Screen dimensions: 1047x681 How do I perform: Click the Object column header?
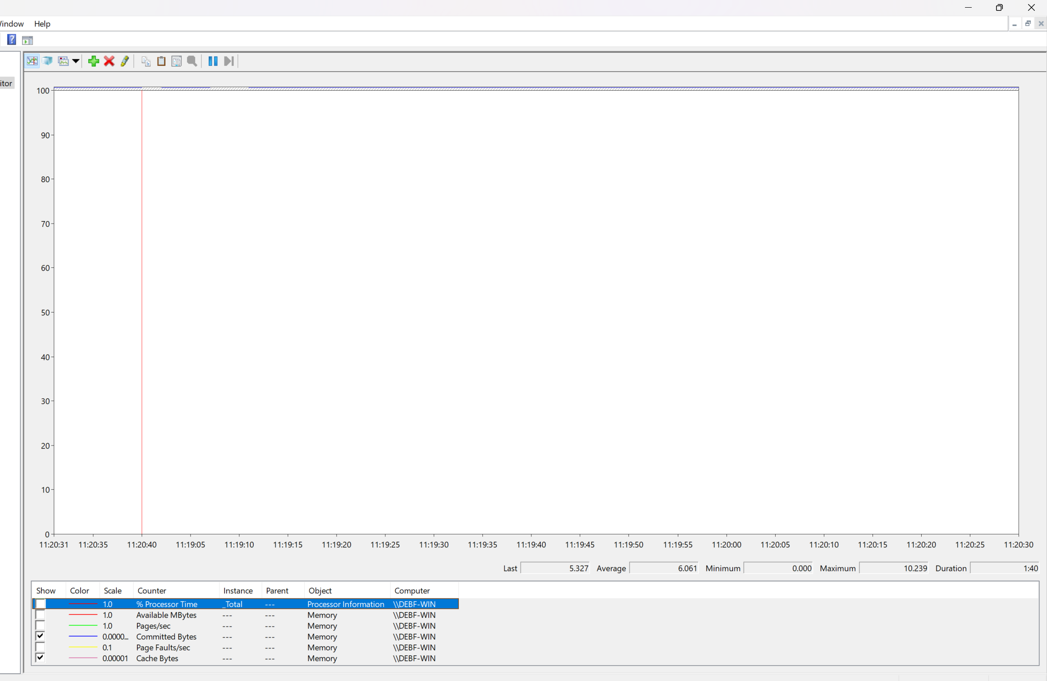click(x=320, y=591)
